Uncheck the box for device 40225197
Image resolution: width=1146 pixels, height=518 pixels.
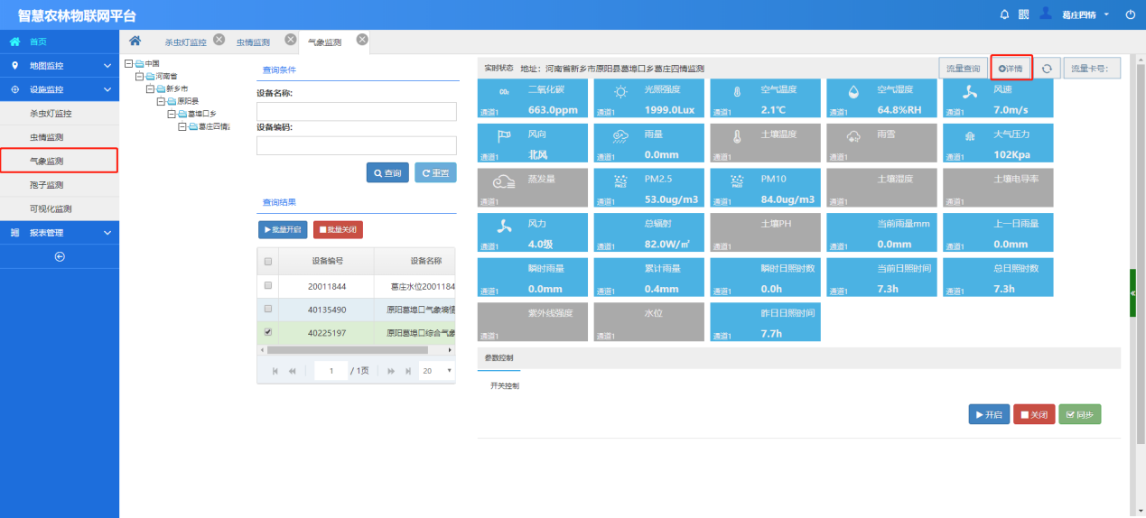(267, 332)
